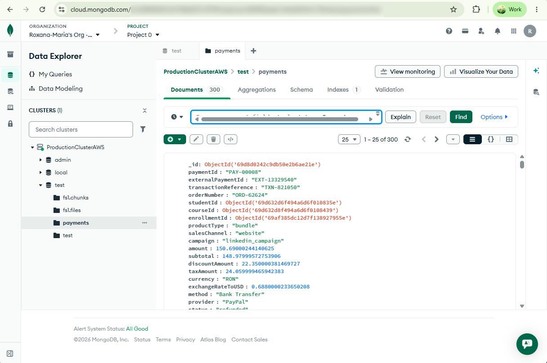
Task: Open three-dot menu for payments collection
Action: click(145, 223)
